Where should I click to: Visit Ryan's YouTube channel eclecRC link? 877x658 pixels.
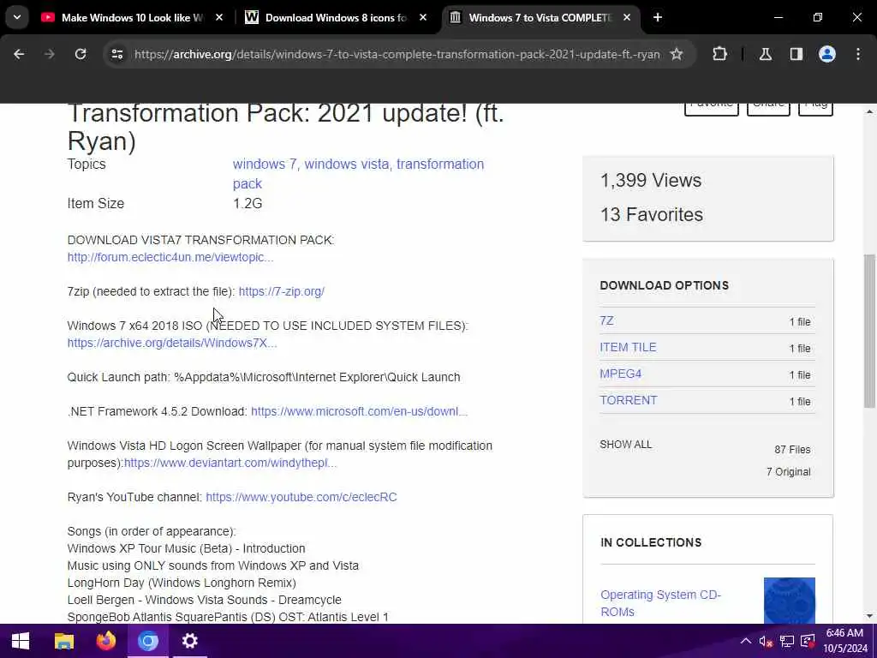[x=301, y=497]
